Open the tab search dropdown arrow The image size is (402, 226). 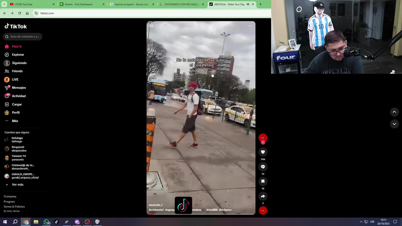click(x=3, y=4)
